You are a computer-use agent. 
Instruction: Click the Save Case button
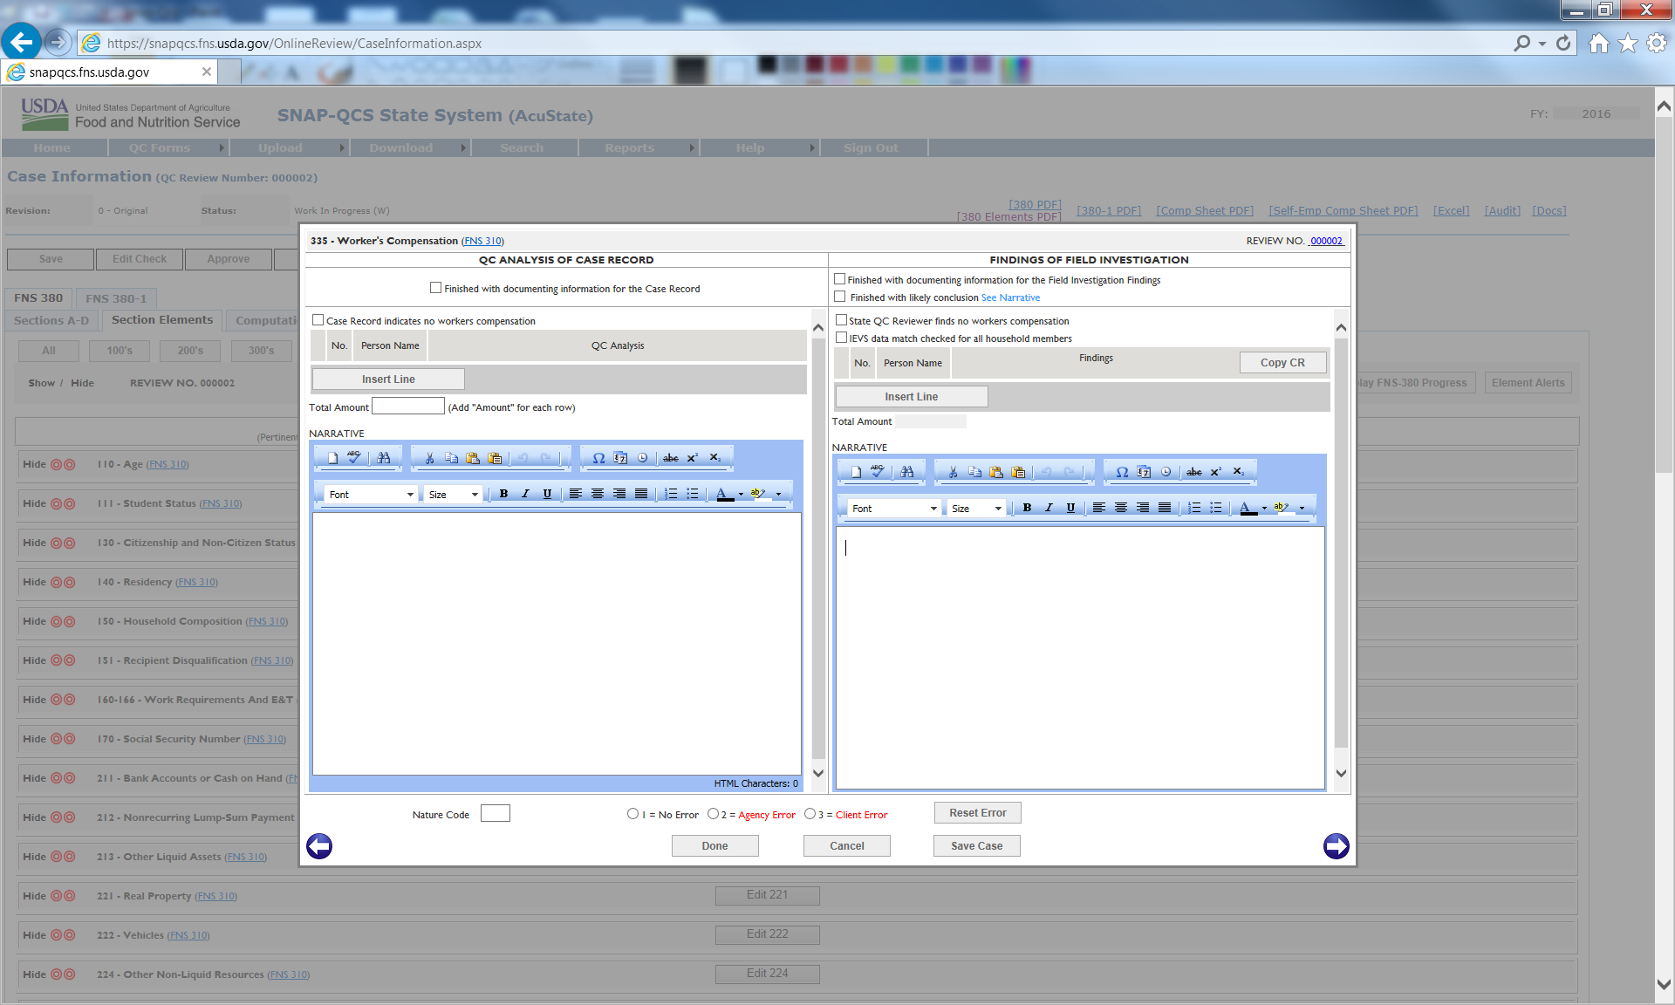click(x=976, y=845)
